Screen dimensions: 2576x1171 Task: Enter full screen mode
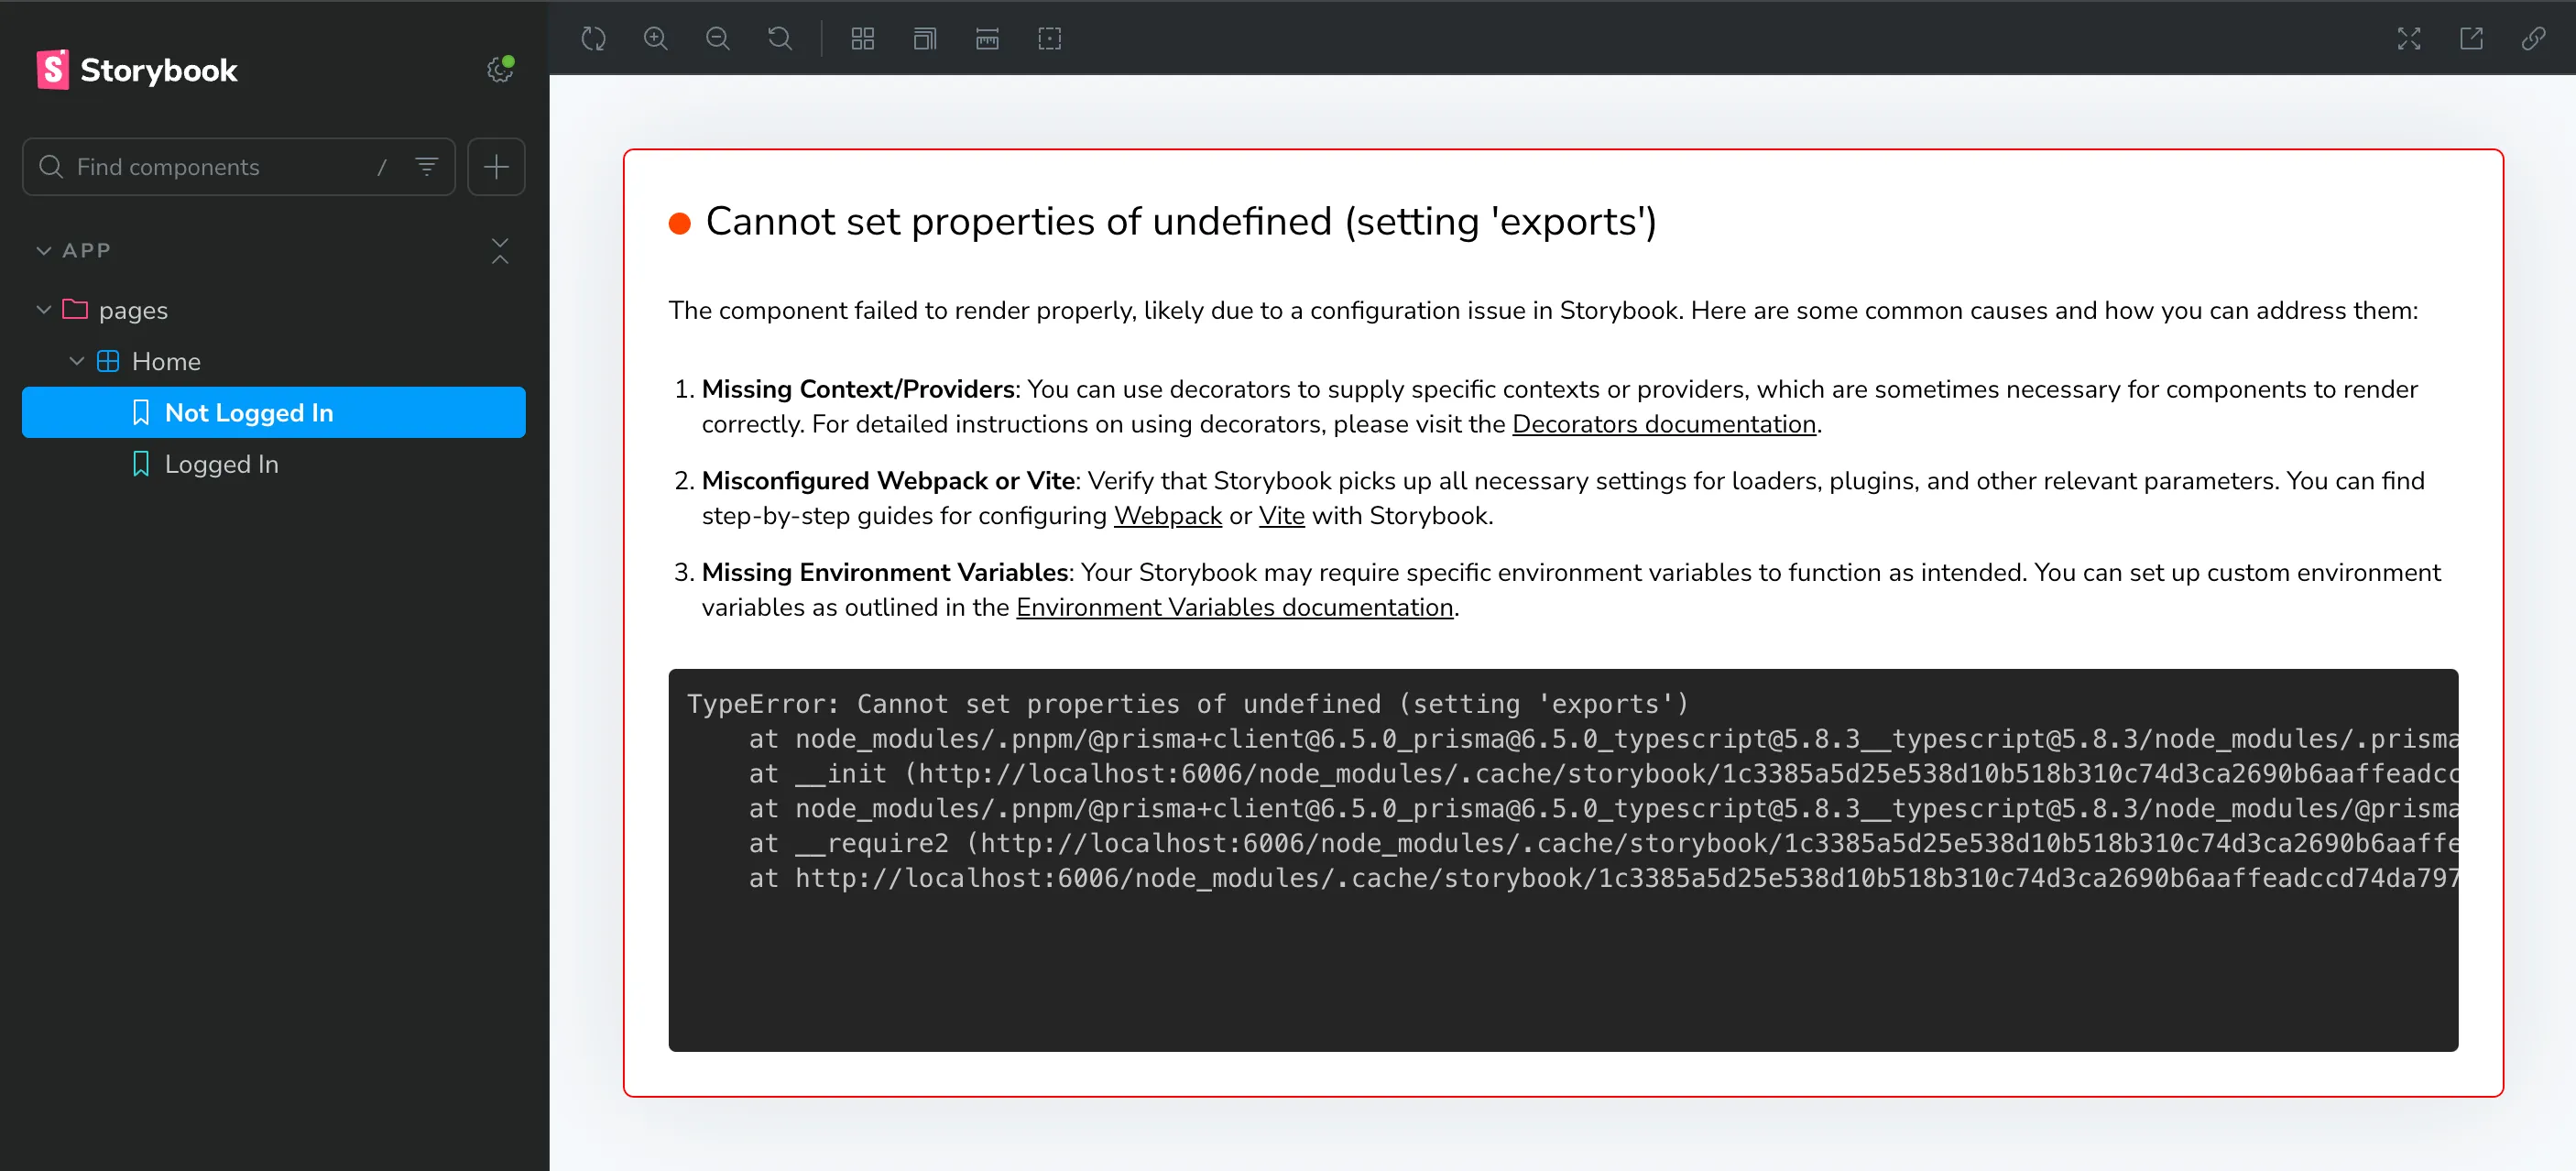coord(2408,39)
